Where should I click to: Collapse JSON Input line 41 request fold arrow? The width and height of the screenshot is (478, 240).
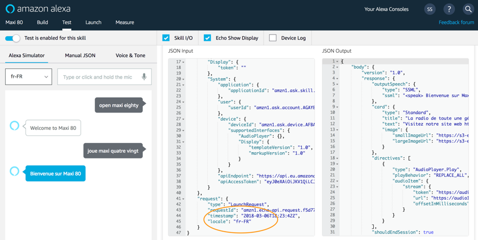[x=183, y=199]
